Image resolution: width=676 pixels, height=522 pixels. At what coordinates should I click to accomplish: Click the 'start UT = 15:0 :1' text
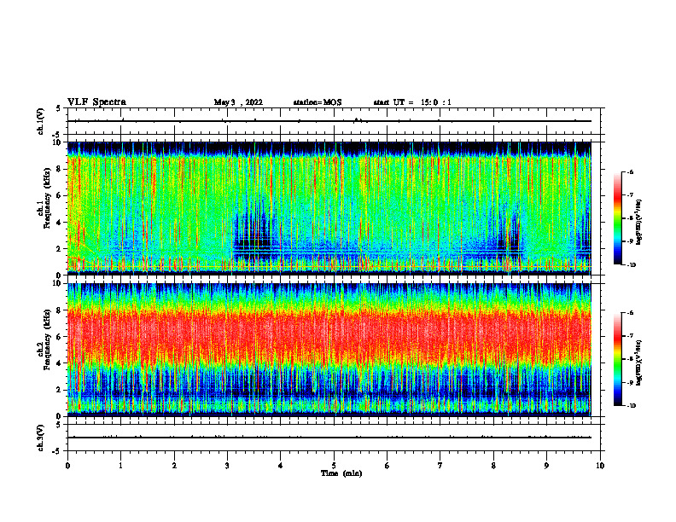pos(412,102)
